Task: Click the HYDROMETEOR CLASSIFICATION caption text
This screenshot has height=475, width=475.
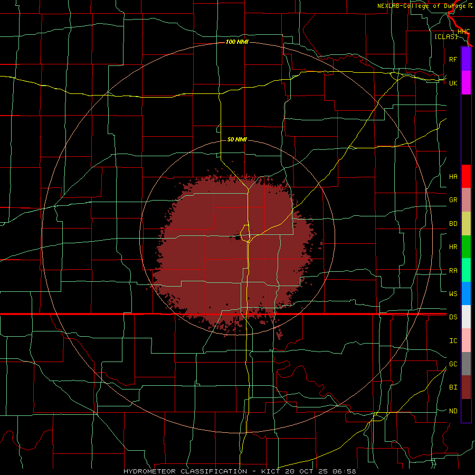Action: tap(185, 471)
